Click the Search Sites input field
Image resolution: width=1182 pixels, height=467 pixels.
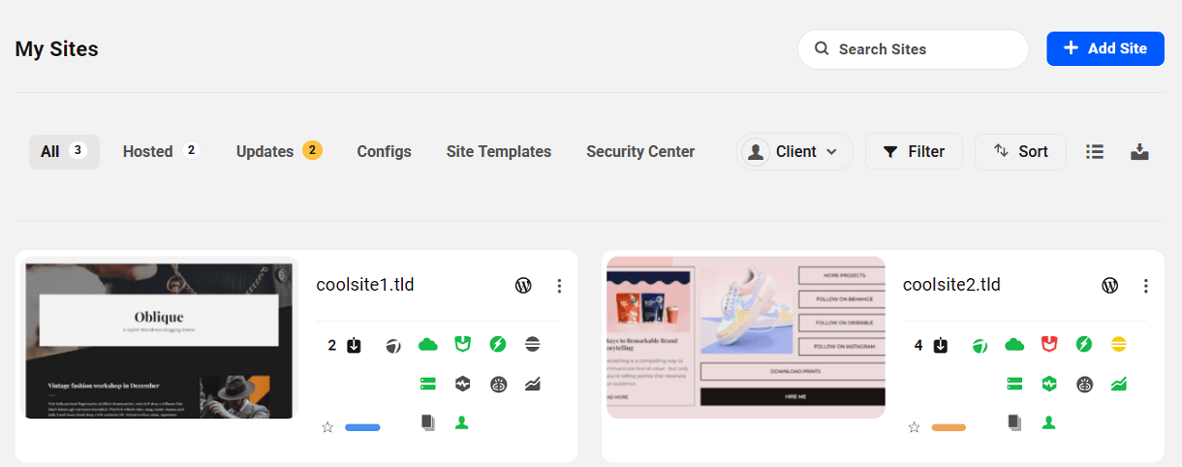coord(920,49)
